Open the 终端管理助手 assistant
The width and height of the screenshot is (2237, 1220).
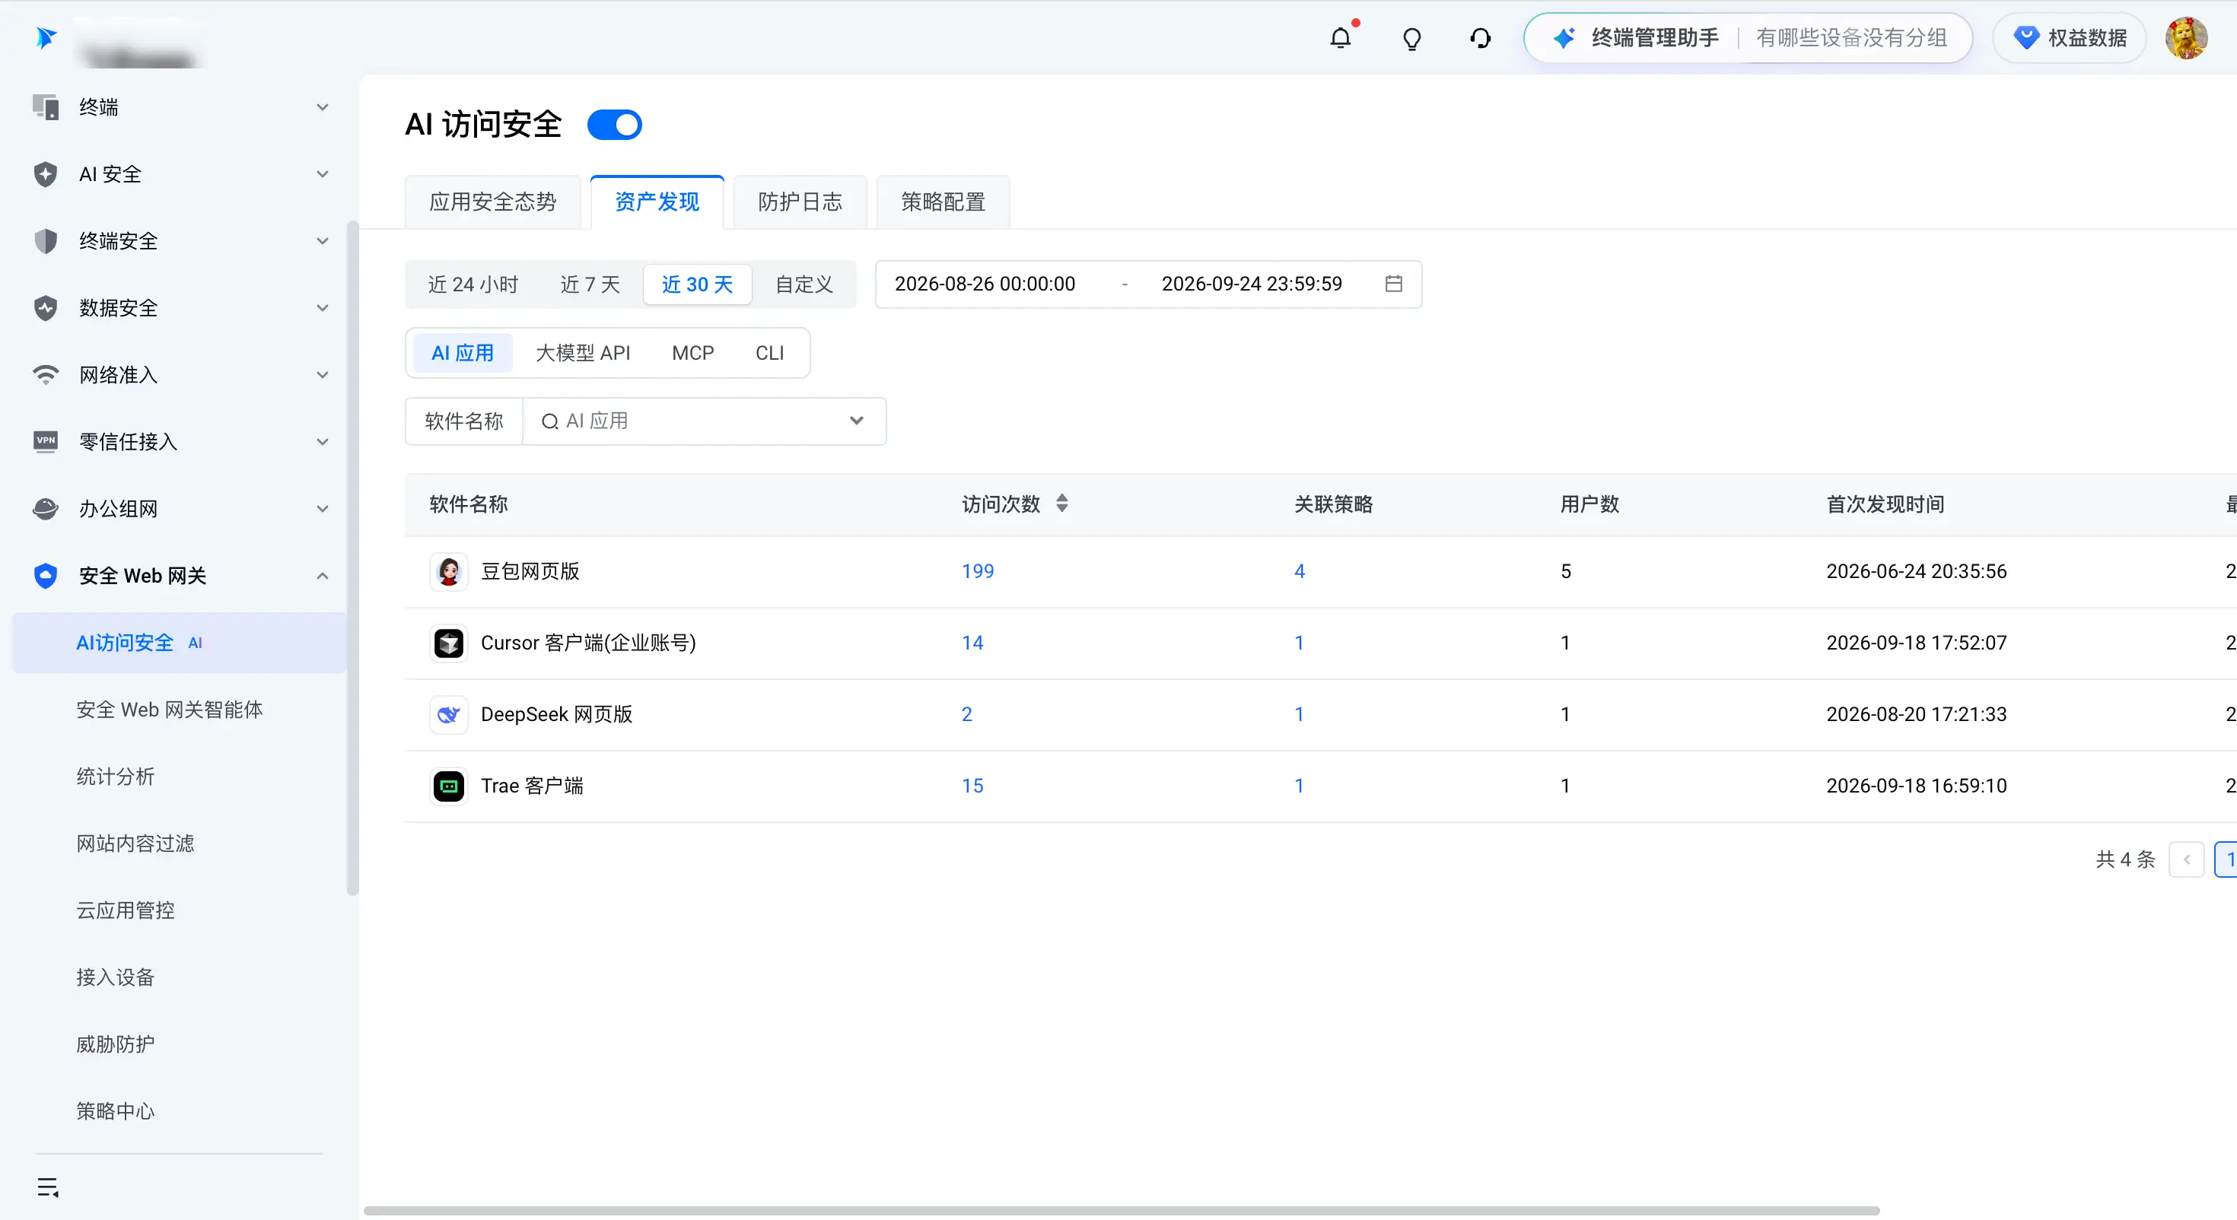click(1747, 38)
